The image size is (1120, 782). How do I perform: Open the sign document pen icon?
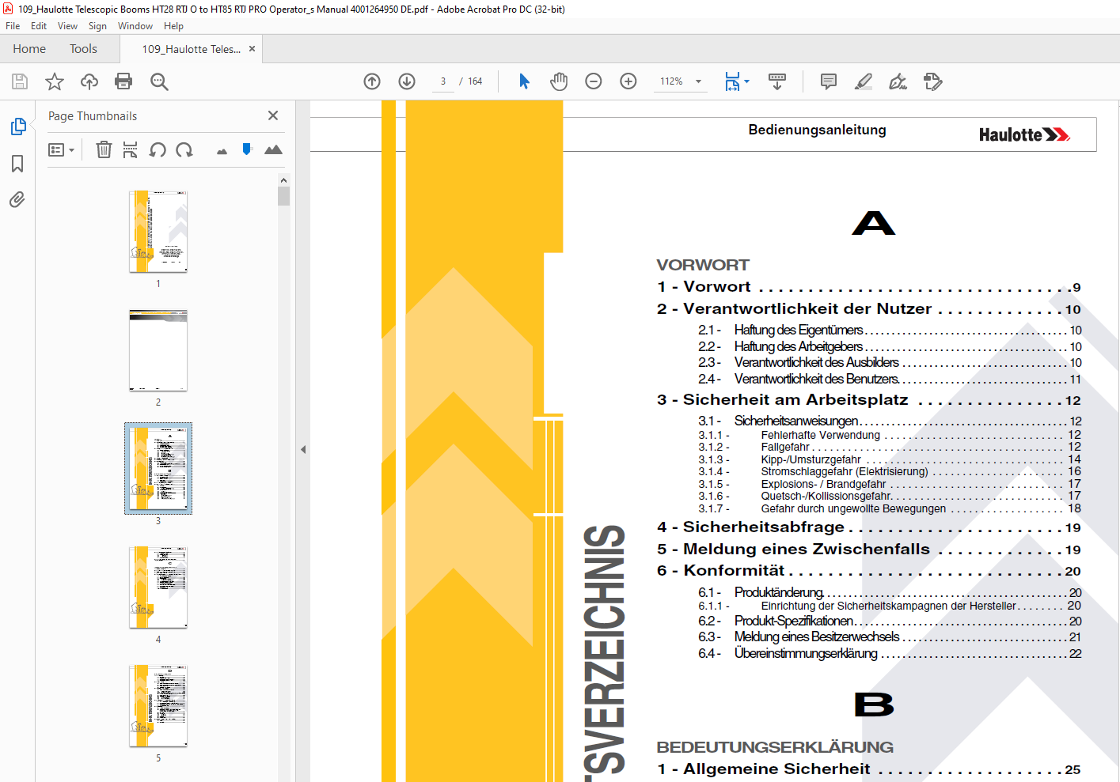tap(898, 81)
